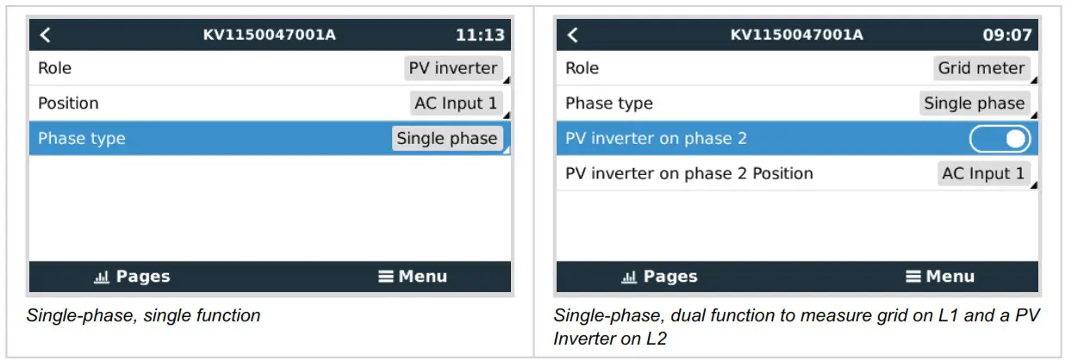Click the 09:07 clock in right header
The height and width of the screenshot is (361, 1065).
pos(1006,35)
